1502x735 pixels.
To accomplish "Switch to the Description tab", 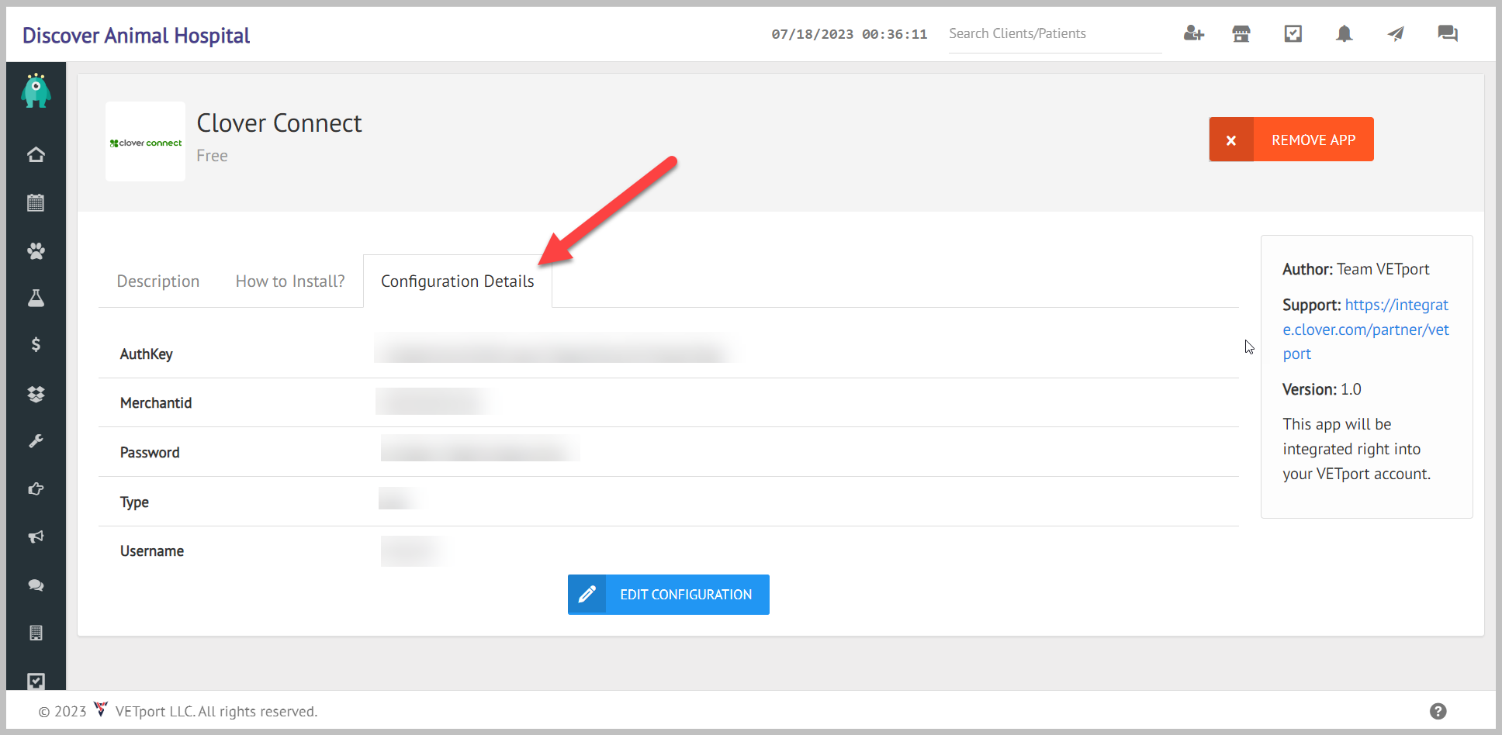I will (x=158, y=281).
